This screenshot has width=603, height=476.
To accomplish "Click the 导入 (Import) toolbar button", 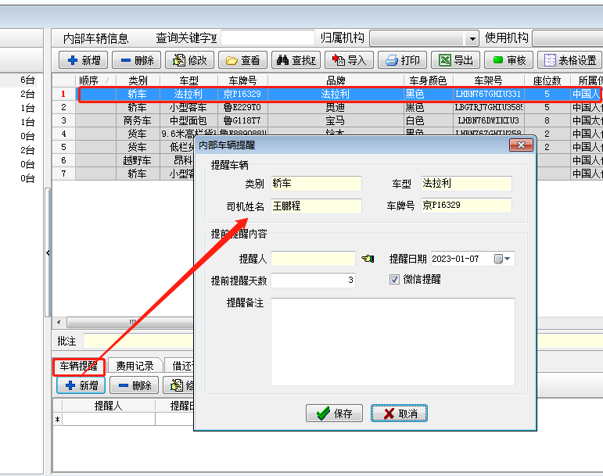I will (x=348, y=60).
